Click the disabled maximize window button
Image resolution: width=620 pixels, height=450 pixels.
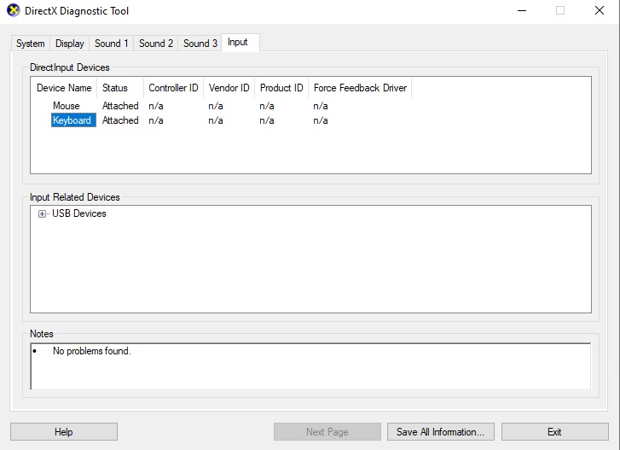point(560,11)
